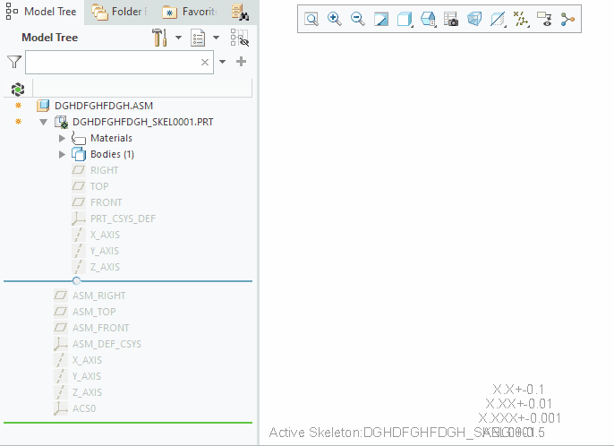
Task: Click the model tree filter funnel icon
Action: point(14,62)
